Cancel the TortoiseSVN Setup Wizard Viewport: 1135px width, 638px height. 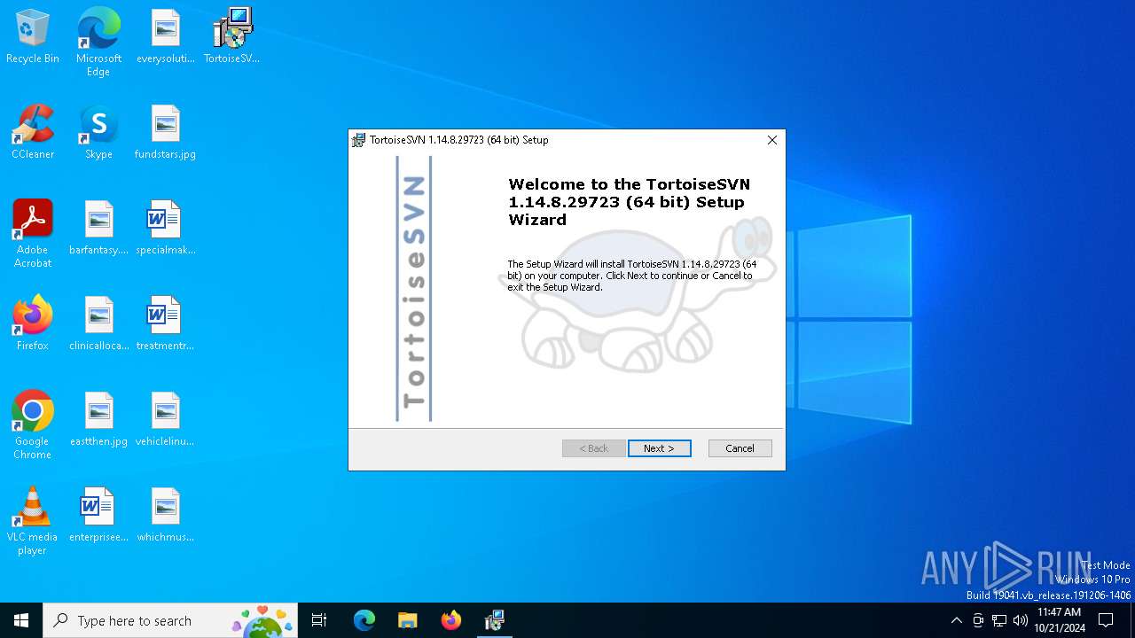pyautogui.click(x=740, y=448)
